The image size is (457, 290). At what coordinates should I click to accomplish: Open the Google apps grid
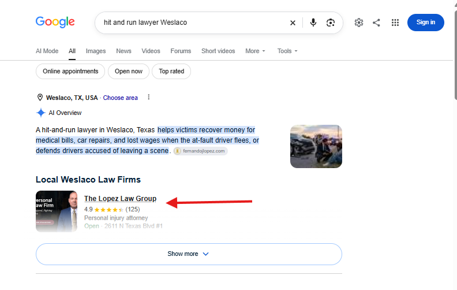tap(395, 23)
